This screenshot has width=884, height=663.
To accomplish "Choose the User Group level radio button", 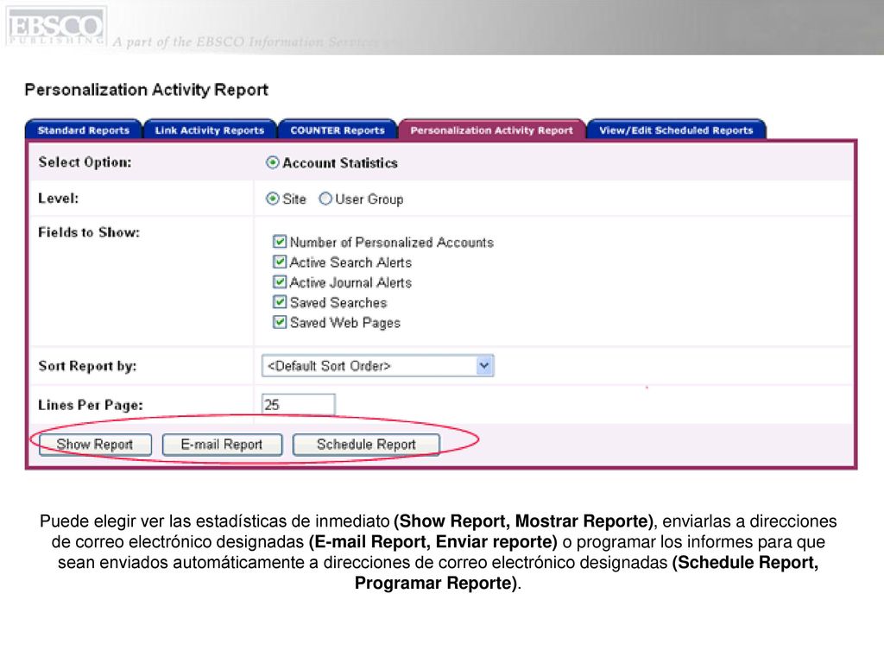I will [325, 199].
